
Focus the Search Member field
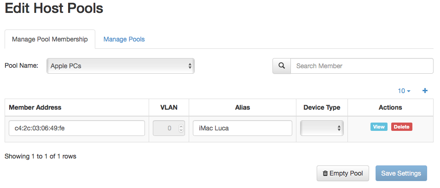(x=362, y=66)
